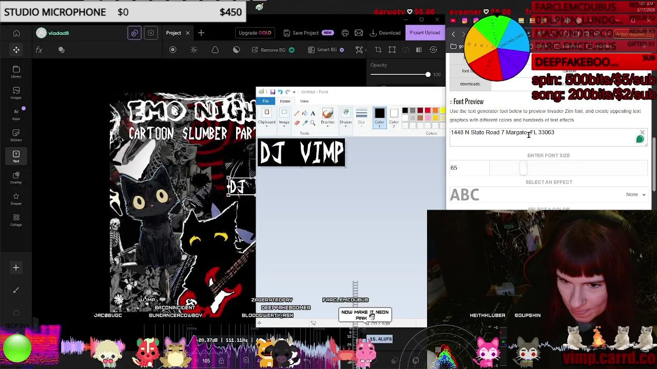Image resolution: width=657 pixels, height=369 pixels.
Task: Click the email envelope icon in Picsart
Action: point(359,33)
